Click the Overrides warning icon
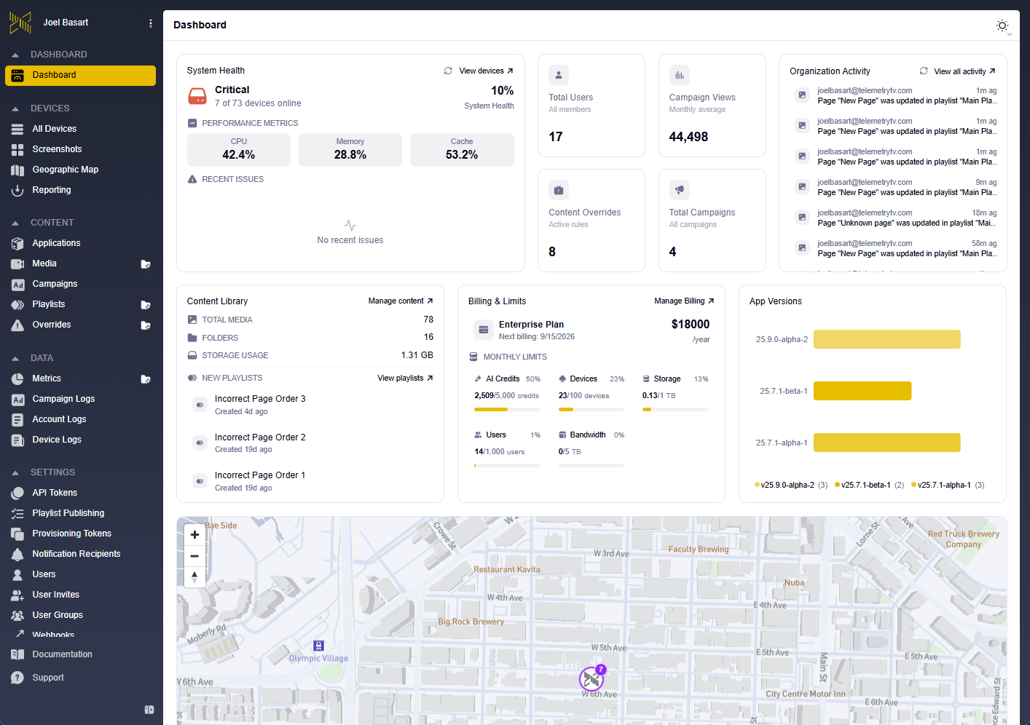 [17, 325]
